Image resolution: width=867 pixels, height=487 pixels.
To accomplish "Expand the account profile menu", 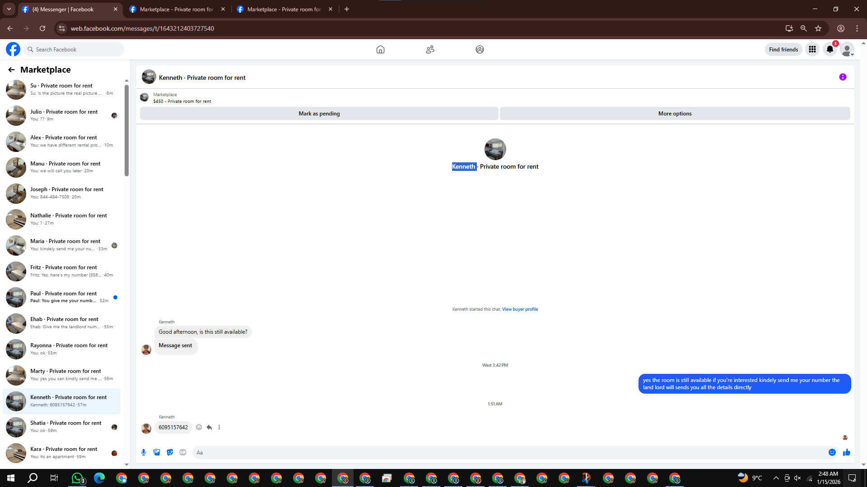I will (848, 50).
